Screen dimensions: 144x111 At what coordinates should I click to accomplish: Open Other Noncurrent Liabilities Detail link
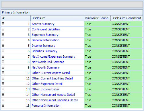(x=55, y=100)
